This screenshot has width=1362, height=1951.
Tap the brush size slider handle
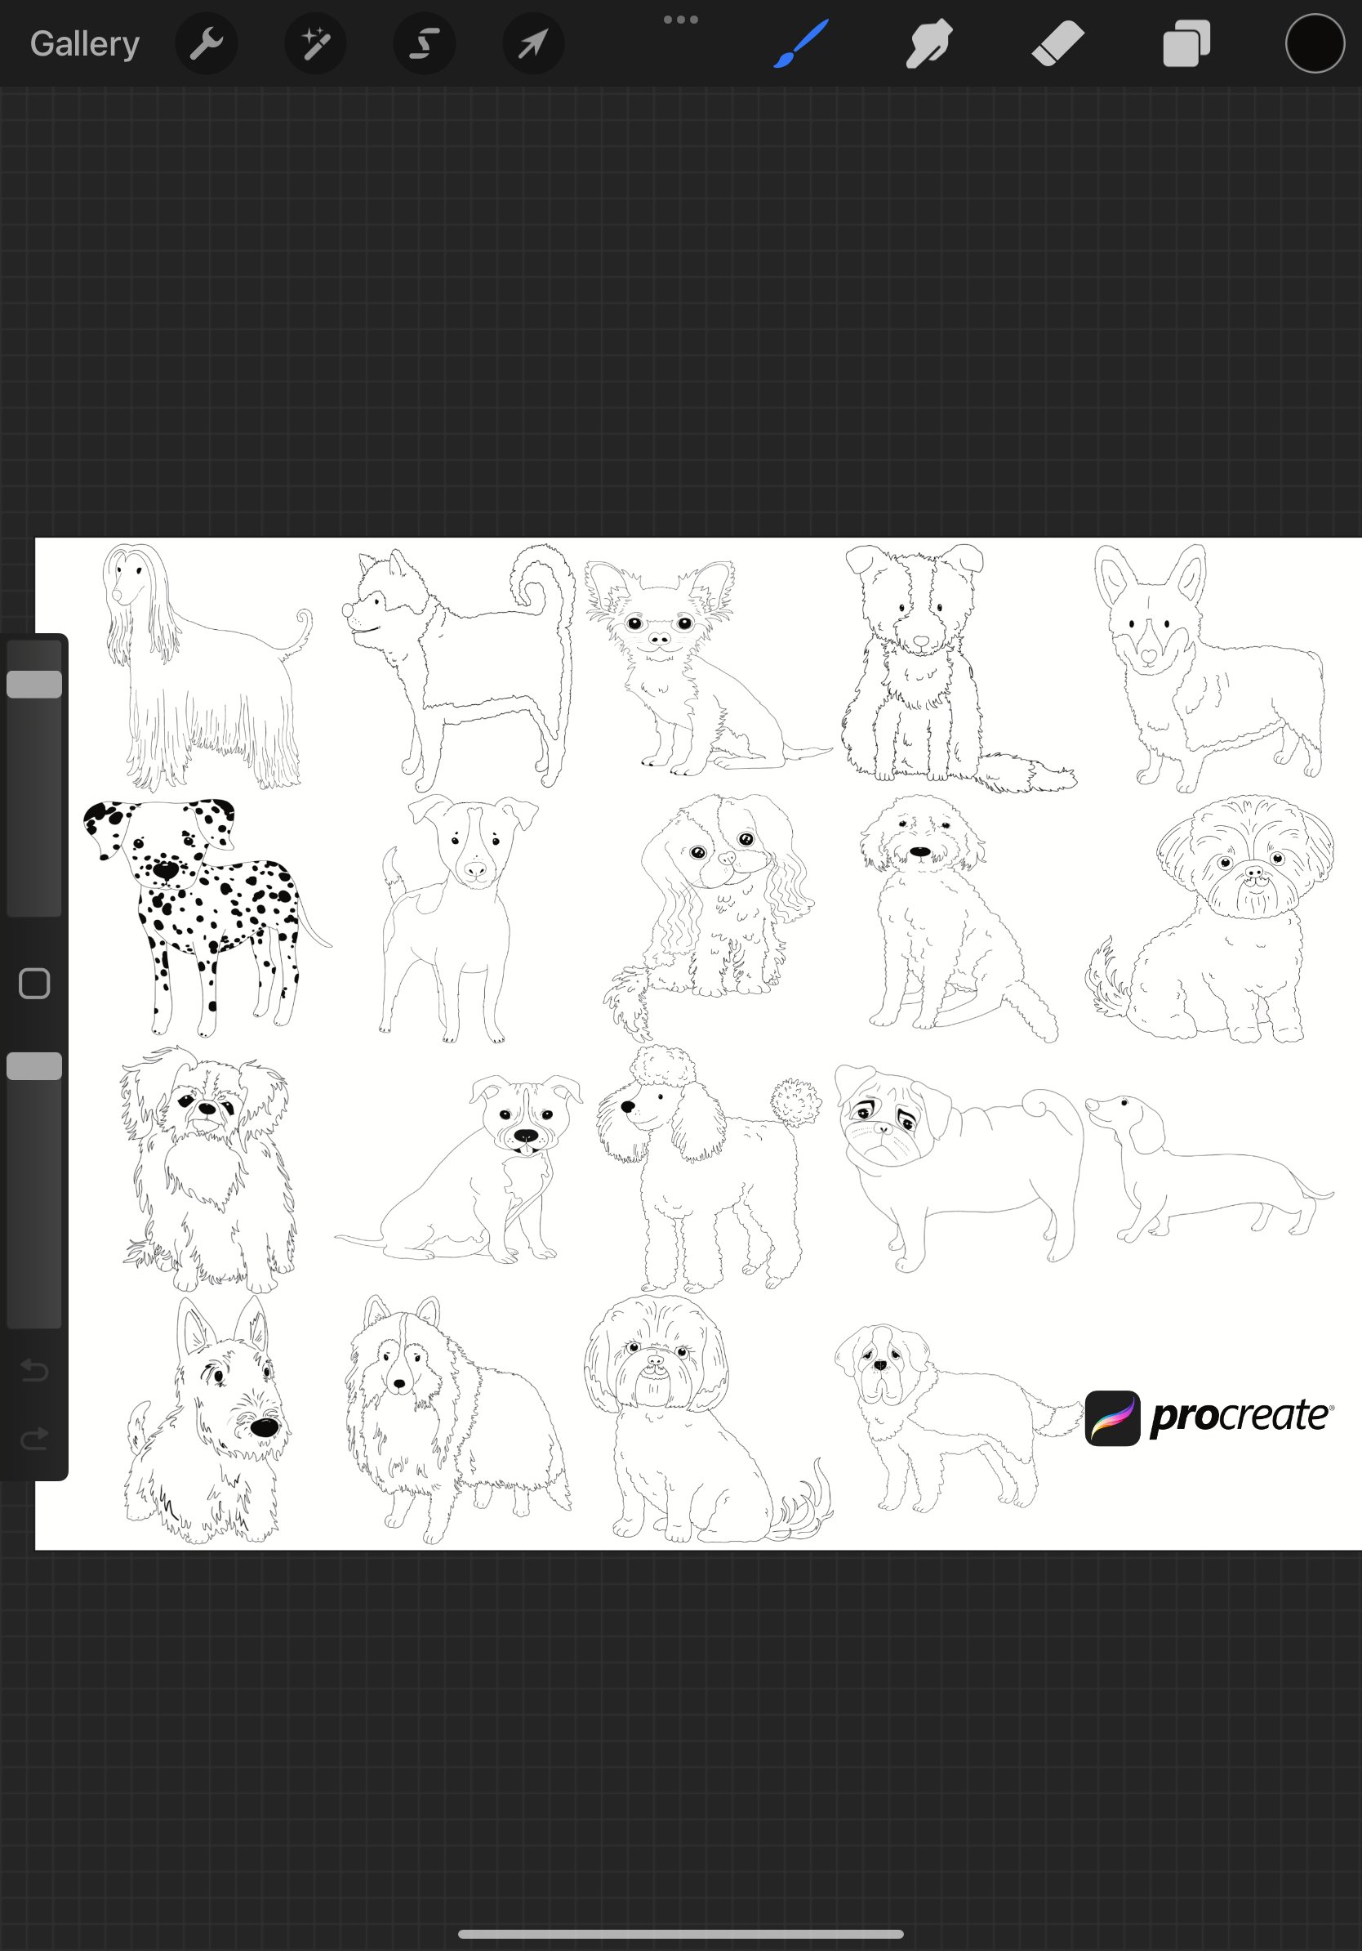35,684
